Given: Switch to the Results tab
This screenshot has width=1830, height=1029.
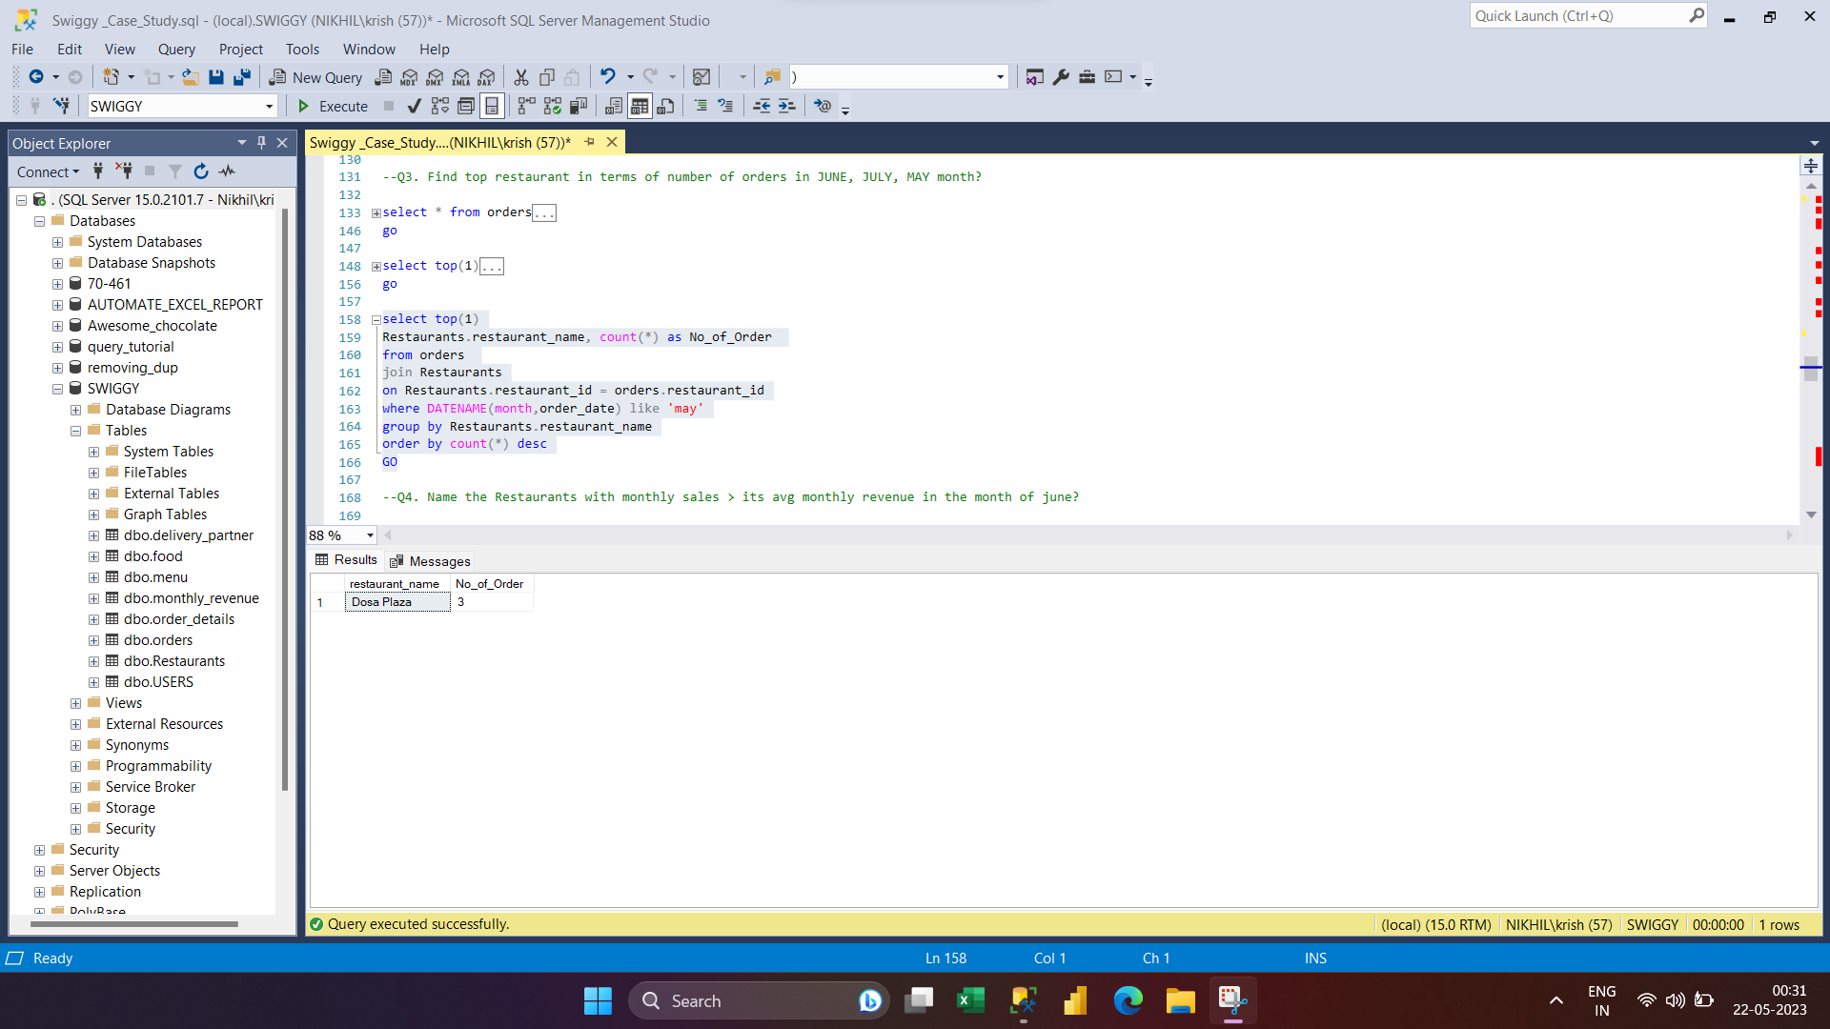Looking at the screenshot, I should [346, 560].
